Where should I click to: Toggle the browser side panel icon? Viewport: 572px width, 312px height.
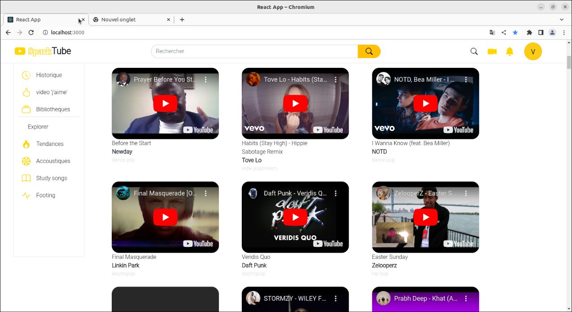tap(541, 33)
